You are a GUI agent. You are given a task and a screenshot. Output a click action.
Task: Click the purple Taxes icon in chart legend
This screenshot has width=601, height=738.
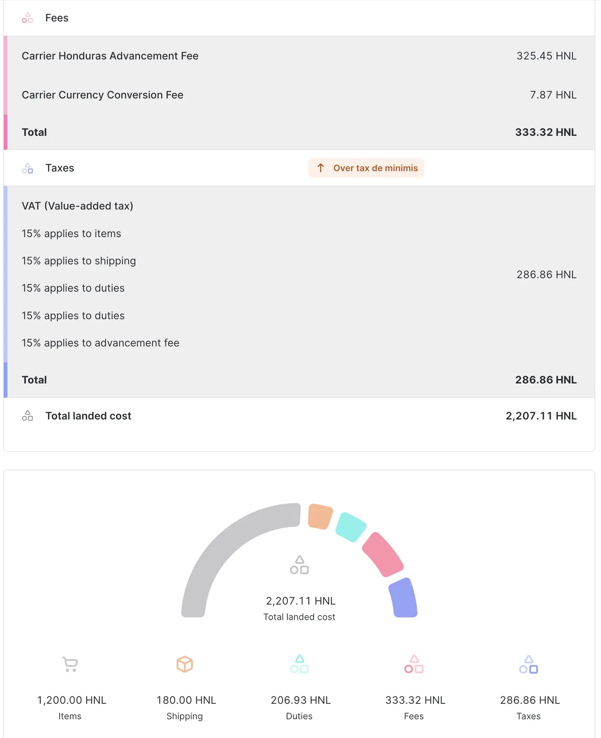pos(528,664)
